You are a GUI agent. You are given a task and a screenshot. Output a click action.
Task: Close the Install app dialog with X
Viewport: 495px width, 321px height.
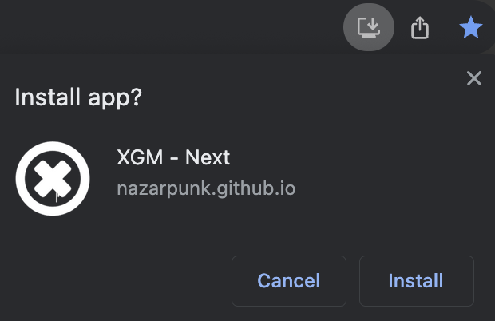pyautogui.click(x=474, y=77)
